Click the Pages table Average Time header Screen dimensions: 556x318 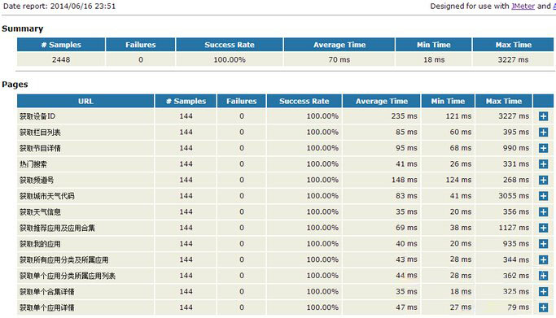(382, 101)
